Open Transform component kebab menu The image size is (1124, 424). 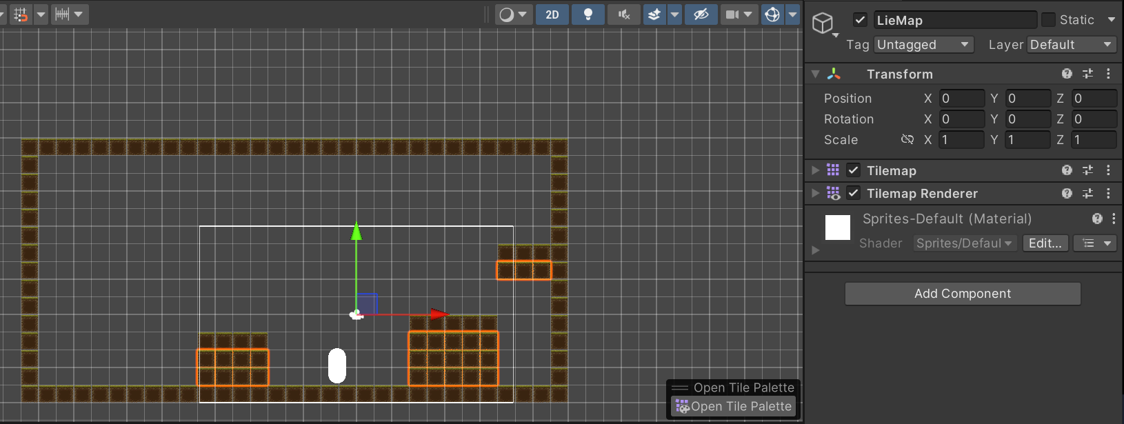coord(1108,74)
